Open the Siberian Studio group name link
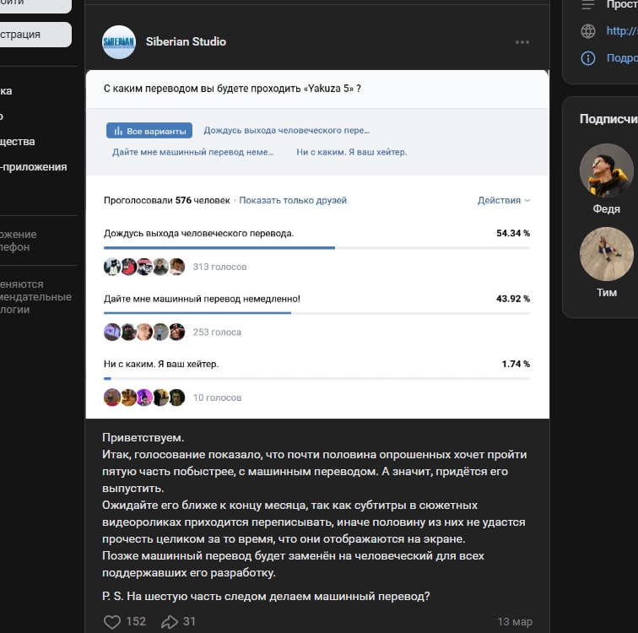This screenshot has height=633, width=638. coord(186,41)
